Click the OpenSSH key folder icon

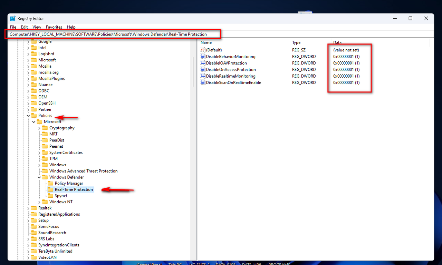tap(34, 103)
